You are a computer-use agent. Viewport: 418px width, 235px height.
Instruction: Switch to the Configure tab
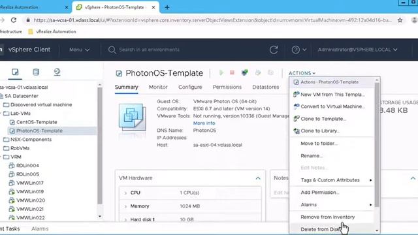click(190, 87)
